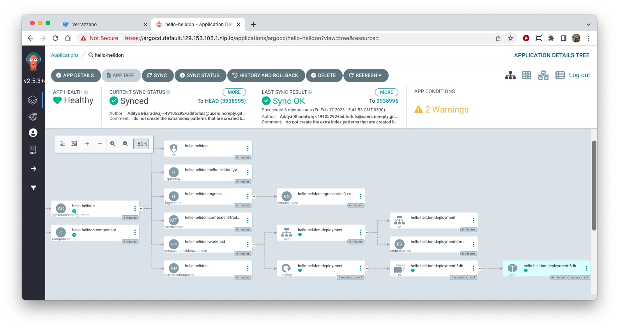Open menu for hello-helidon-component node

pyautogui.click(x=135, y=232)
